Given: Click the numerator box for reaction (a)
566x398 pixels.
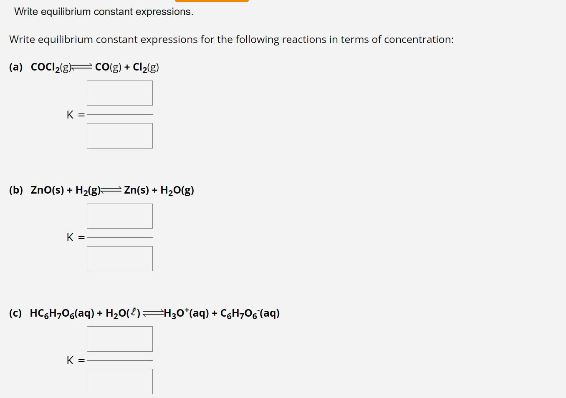Looking at the screenshot, I should 119,93.
